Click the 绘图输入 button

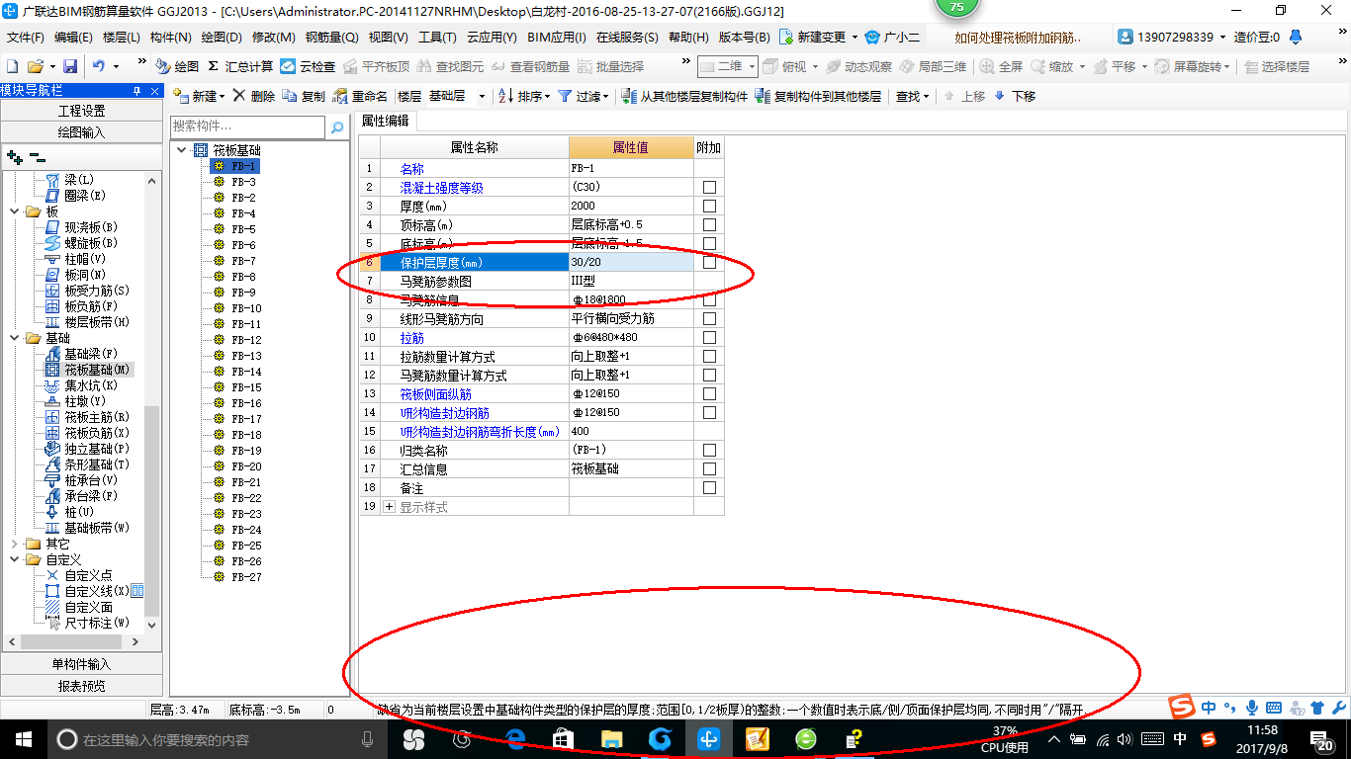pos(81,131)
